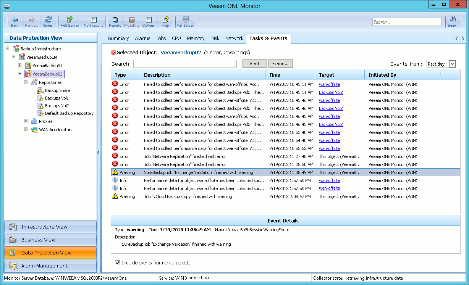Sort events by Target column header
This screenshot has width=469, height=285.
pos(340,75)
